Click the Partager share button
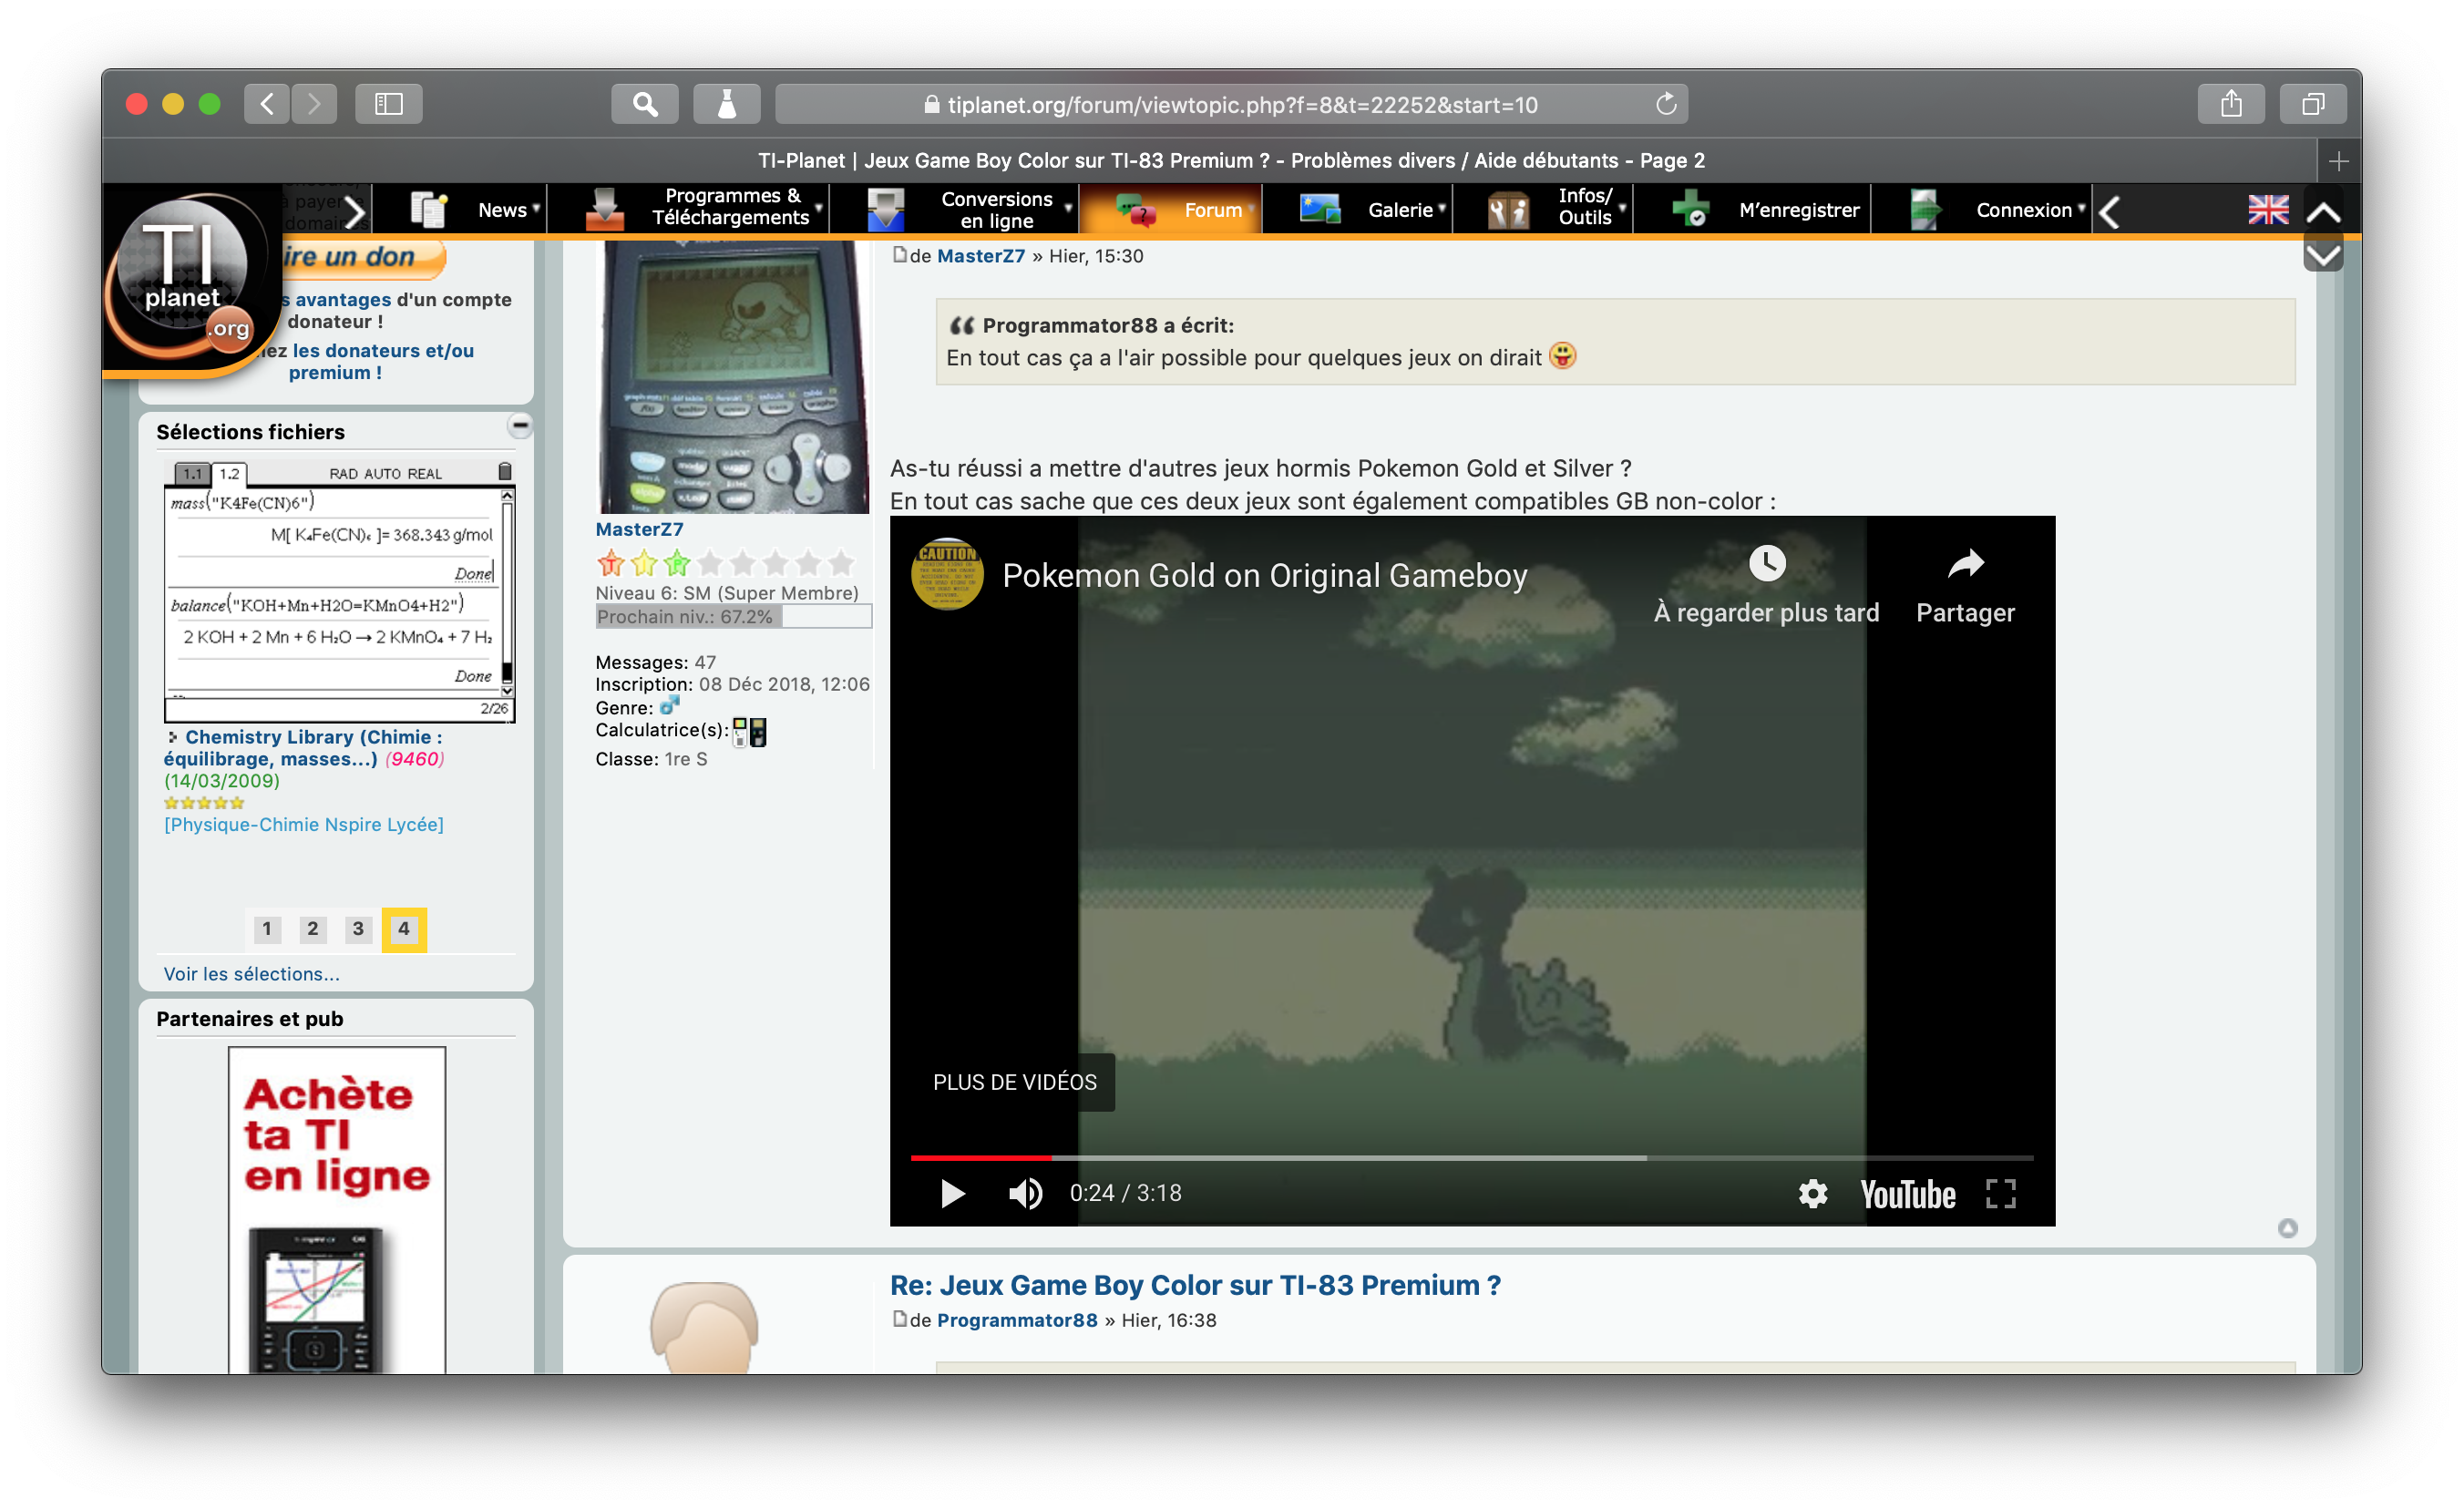Viewport: 2464px width, 1509px height. pyautogui.click(x=1965, y=585)
